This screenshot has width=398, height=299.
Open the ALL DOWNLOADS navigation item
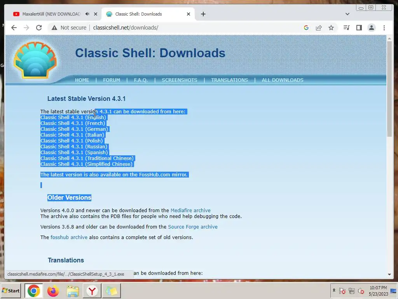[283, 80]
